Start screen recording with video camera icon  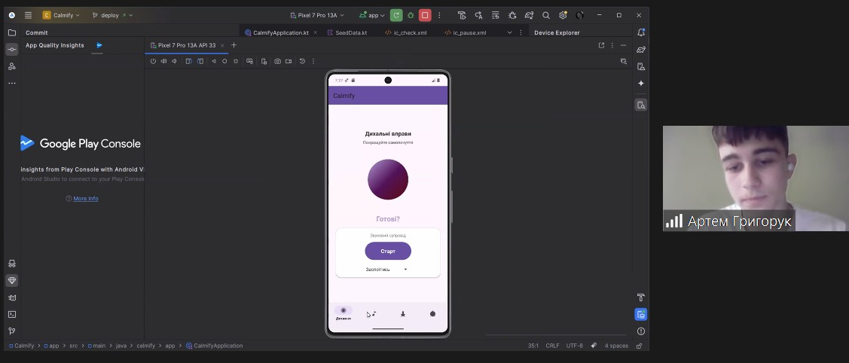[x=289, y=61]
